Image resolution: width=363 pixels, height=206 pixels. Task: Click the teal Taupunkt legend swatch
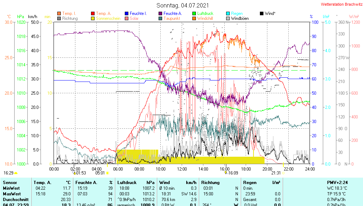pyautogui.click(x=160, y=18)
